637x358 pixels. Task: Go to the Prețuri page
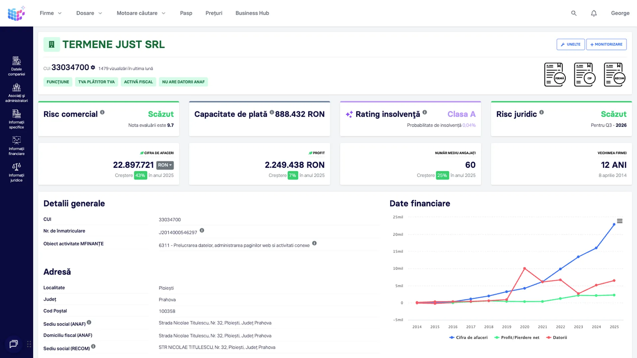coord(214,13)
